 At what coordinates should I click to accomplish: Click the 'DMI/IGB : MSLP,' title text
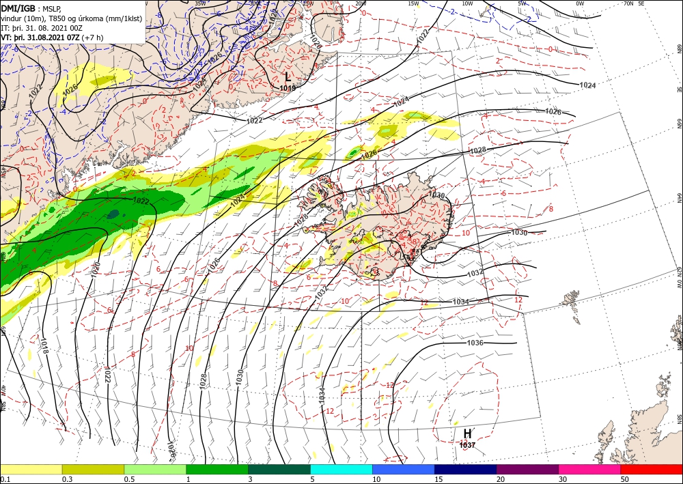click(x=31, y=8)
